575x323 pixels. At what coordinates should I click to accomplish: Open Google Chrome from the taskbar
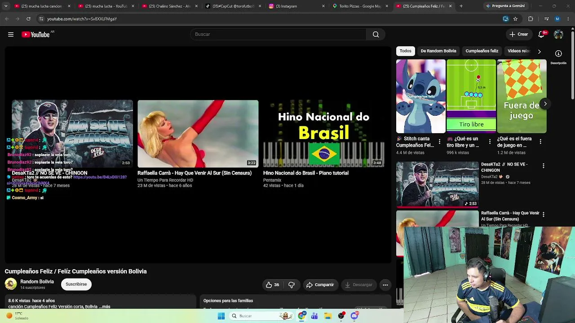point(302,316)
